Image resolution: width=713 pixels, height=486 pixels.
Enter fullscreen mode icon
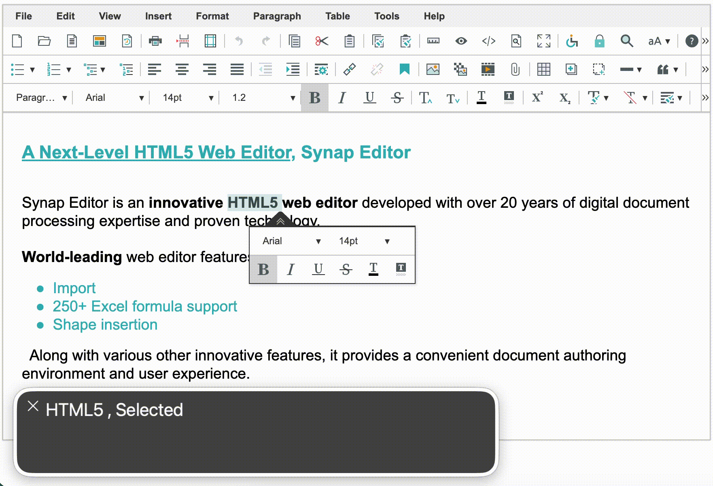coord(543,41)
